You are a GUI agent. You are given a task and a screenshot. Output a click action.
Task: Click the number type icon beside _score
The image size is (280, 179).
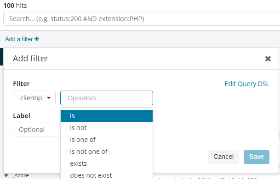click(x=6, y=176)
